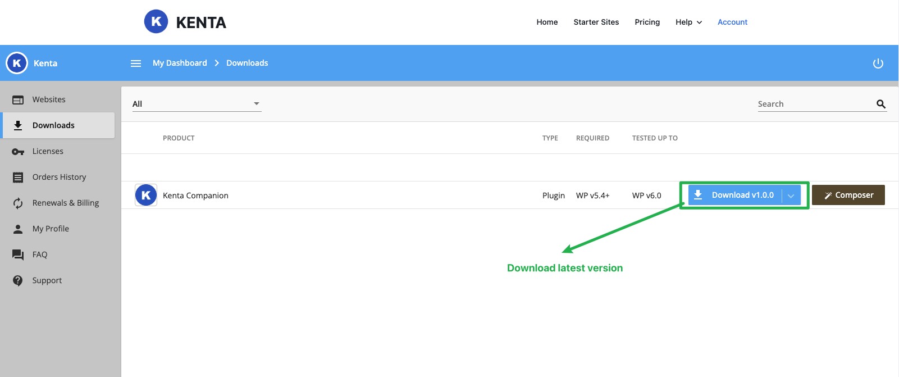Click the power logout icon
This screenshot has width=899, height=377.
(878, 63)
